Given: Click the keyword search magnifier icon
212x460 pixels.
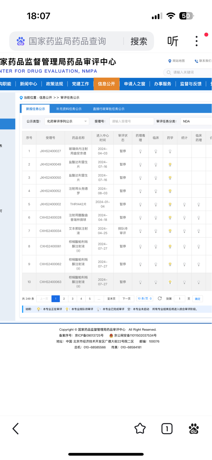Looking at the screenshot, I should click(x=168, y=72).
